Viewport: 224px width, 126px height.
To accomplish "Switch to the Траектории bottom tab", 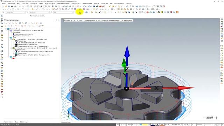I will pyautogui.click(x=9, y=122).
